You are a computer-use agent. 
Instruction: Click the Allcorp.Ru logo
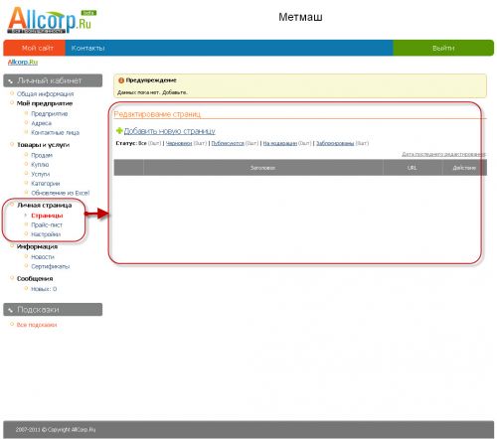tap(52, 20)
